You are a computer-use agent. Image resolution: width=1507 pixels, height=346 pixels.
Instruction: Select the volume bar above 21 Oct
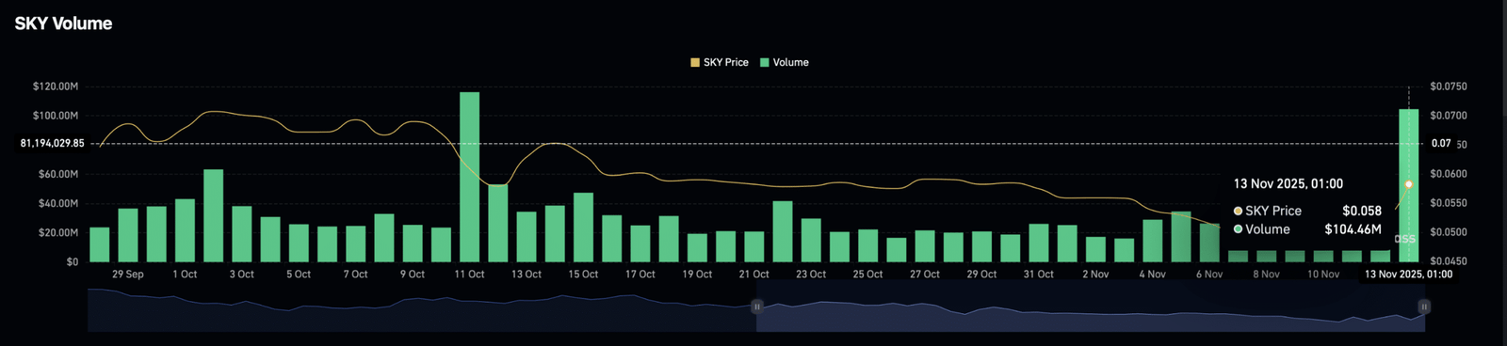pyautogui.click(x=753, y=246)
